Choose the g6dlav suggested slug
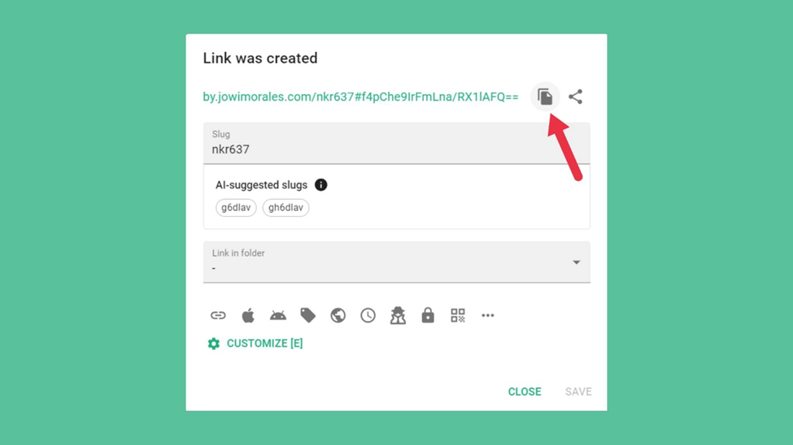The height and width of the screenshot is (445, 793). tap(236, 208)
